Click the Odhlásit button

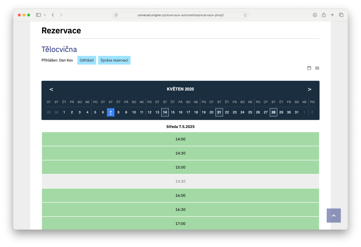87,60
